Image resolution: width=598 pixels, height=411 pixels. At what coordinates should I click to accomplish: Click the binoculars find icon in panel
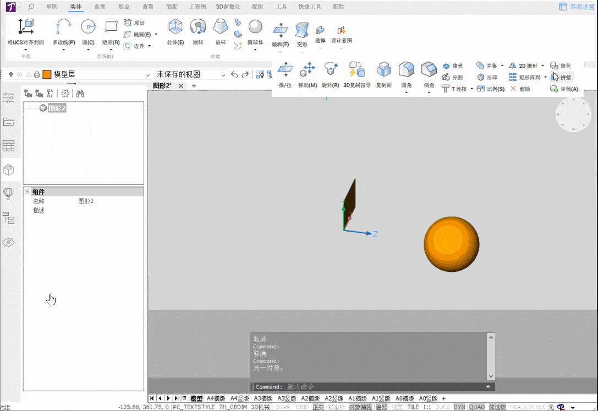coord(80,94)
